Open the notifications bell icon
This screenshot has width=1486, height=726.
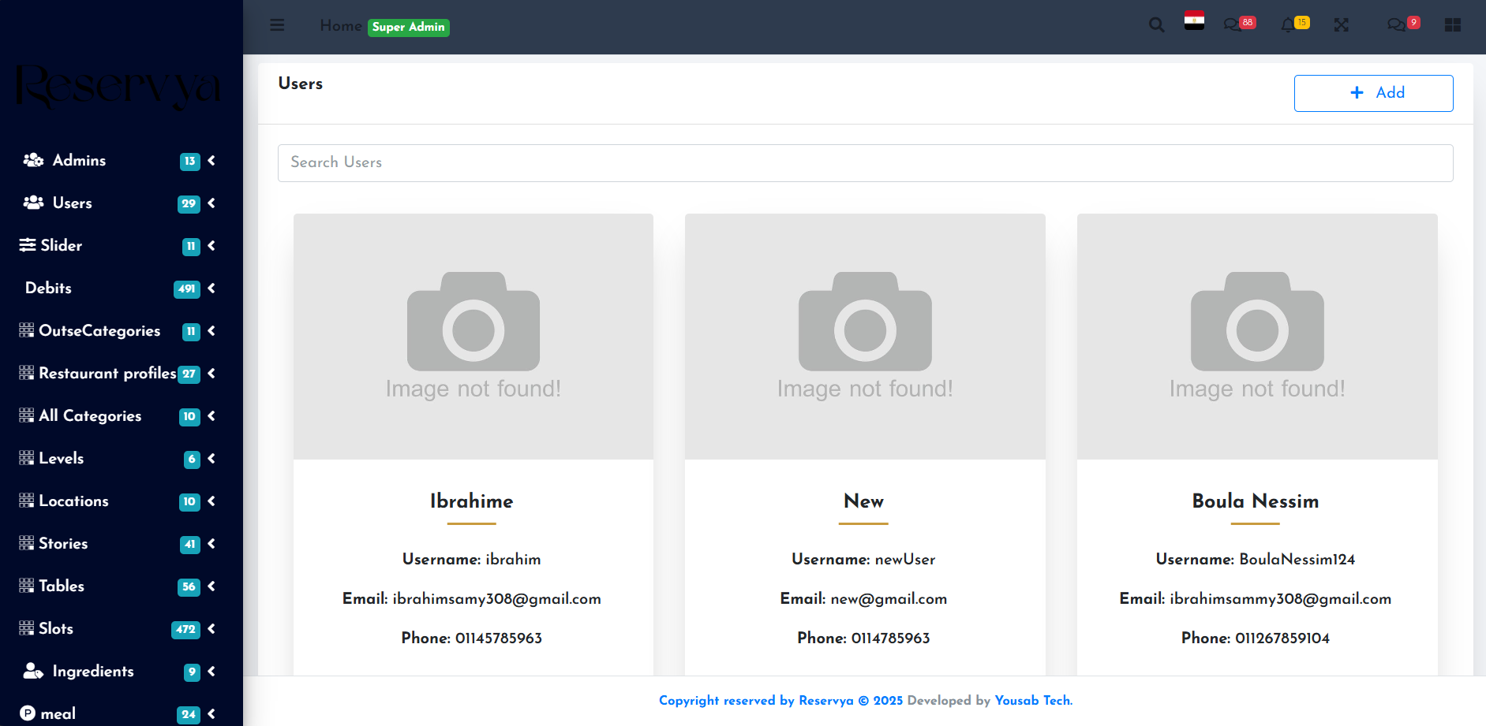(1288, 25)
